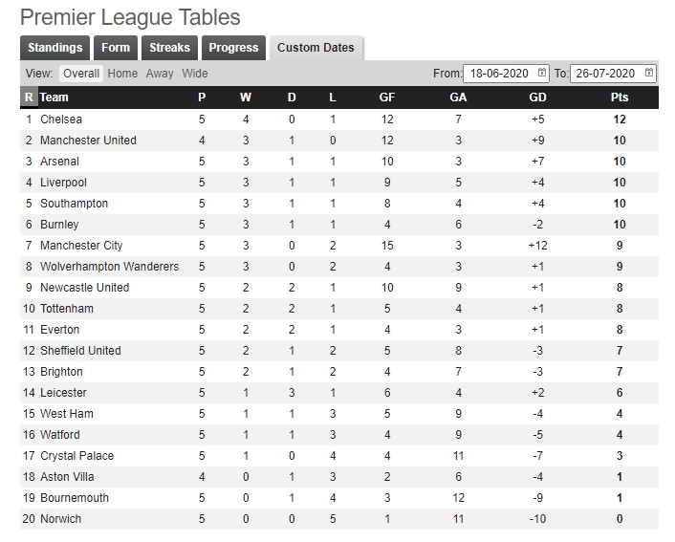675x542 pixels.
Task: Open the Streaks tab
Action: [169, 48]
